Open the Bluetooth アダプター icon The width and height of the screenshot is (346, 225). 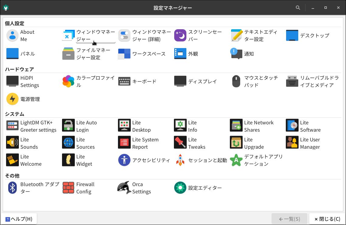pos(12,188)
